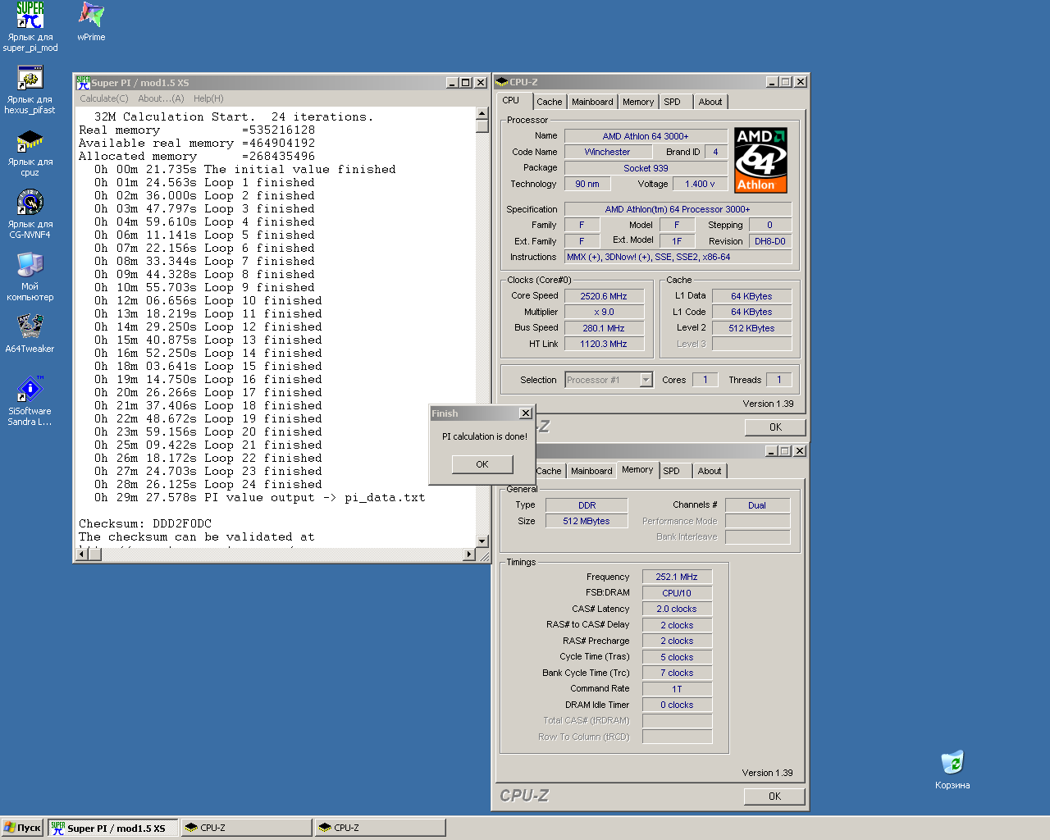This screenshot has width=1050, height=840.
Task: Select the first CPU-Z taskbar button
Action: (x=246, y=828)
